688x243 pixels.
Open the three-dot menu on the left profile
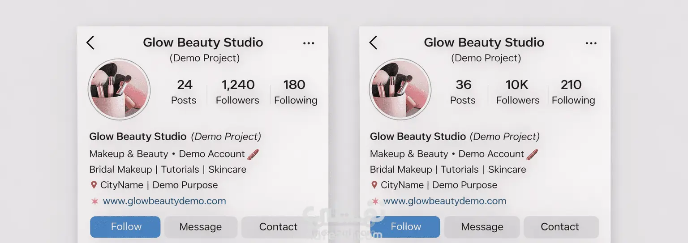click(x=309, y=43)
